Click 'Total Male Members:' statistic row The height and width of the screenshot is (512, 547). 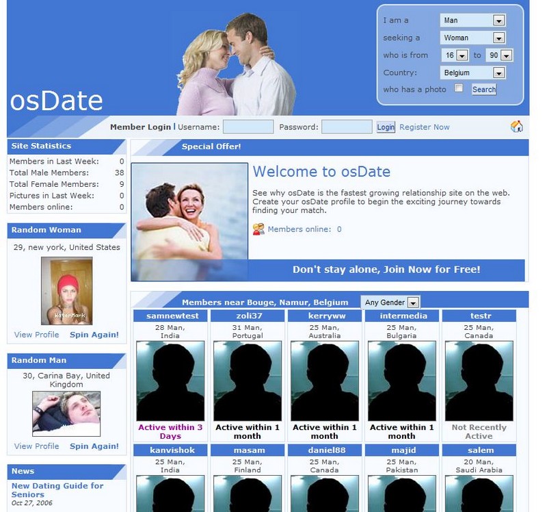click(66, 172)
